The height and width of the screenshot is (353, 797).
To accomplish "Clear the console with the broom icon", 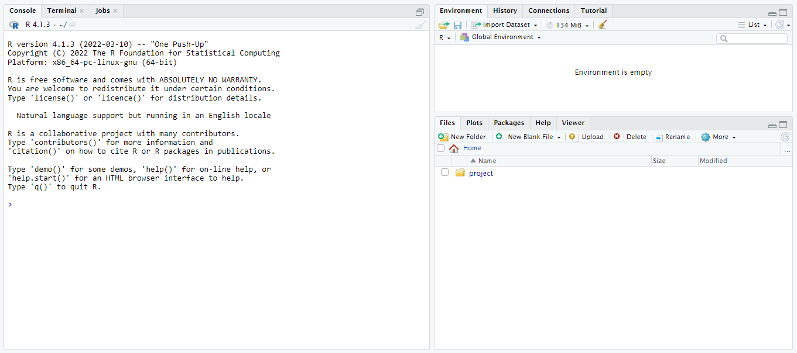I will tap(420, 25).
